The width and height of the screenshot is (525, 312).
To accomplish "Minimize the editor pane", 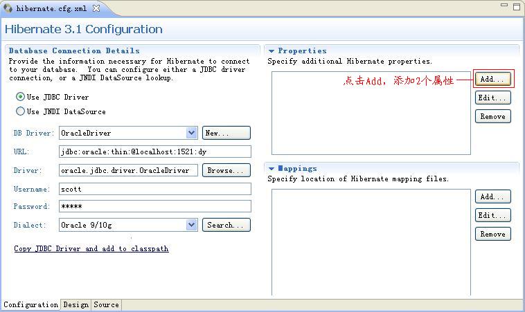I will pyautogui.click(x=504, y=5).
